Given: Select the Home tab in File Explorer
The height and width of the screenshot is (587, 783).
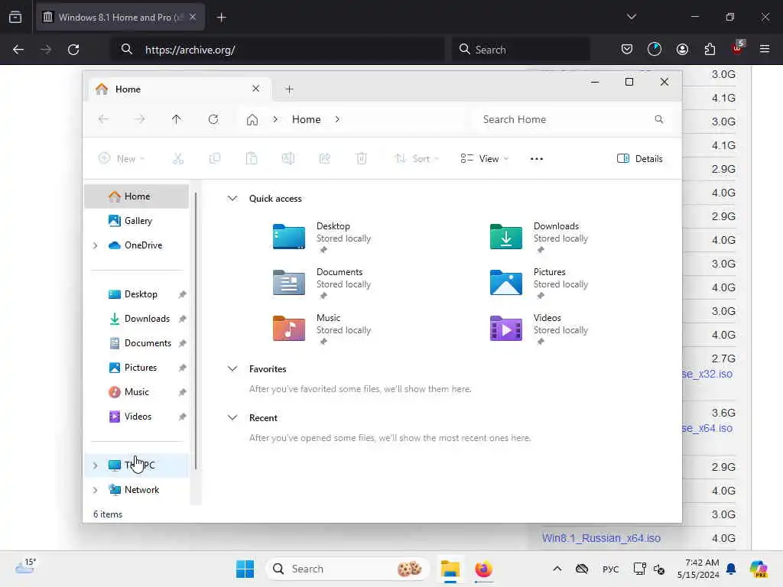Looking at the screenshot, I should tap(180, 89).
